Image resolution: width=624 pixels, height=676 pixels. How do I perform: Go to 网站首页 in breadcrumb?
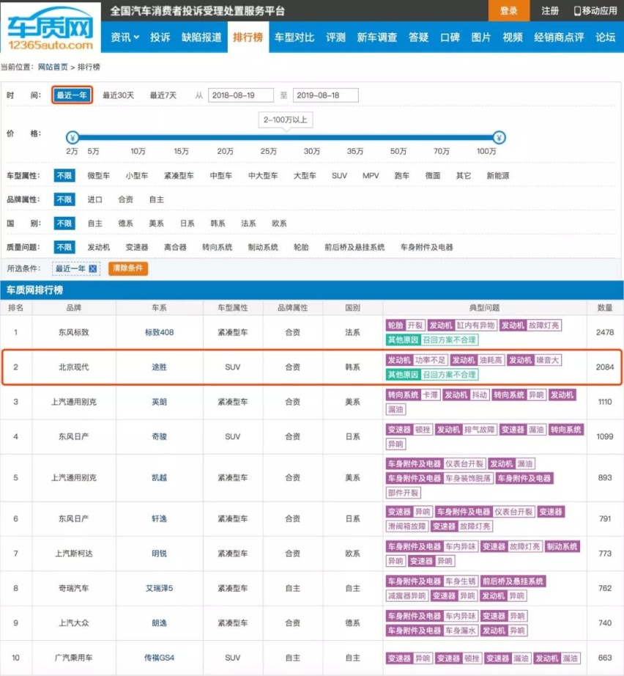(53, 67)
